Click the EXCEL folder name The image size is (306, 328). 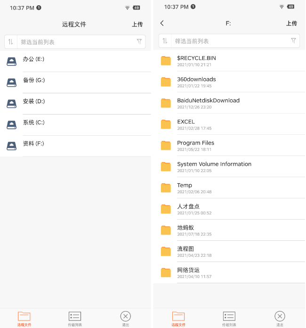[186, 122]
